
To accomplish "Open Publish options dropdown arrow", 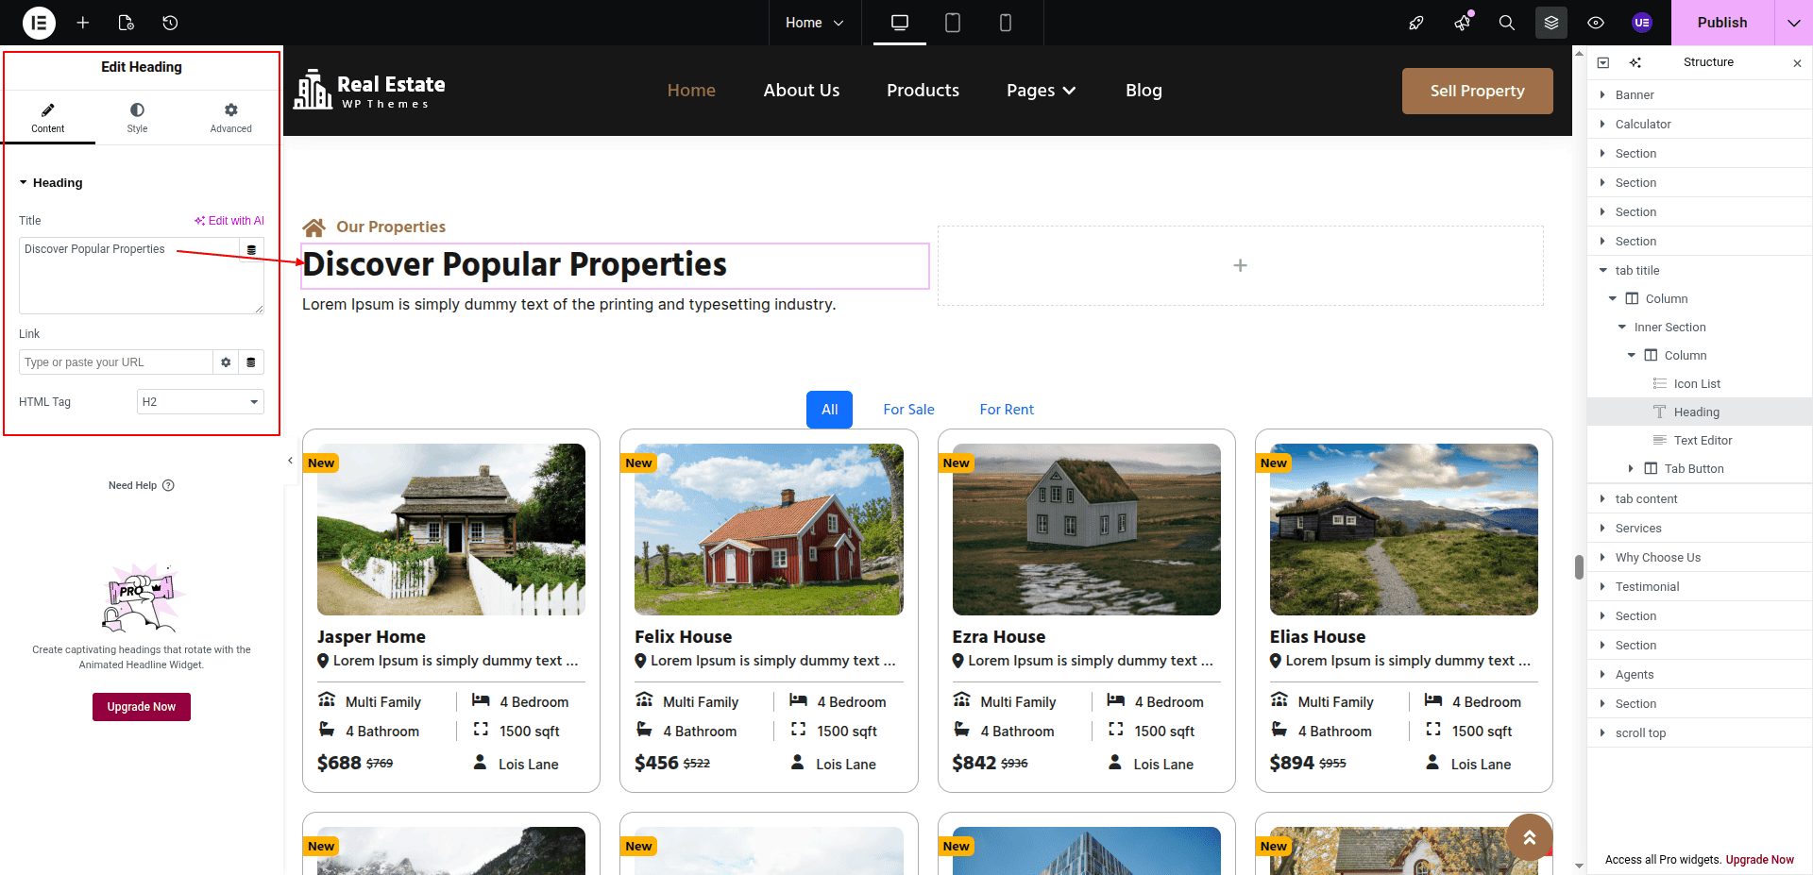I will (x=1793, y=23).
